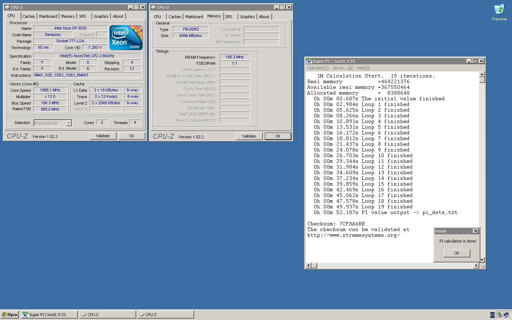Click the Instructions field MMX, SSE list
The width and height of the screenshot is (512, 320).
pos(87,75)
